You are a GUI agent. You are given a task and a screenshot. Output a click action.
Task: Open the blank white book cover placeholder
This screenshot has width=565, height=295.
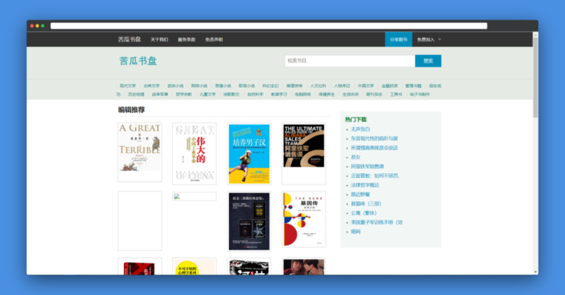[x=140, y=220]
